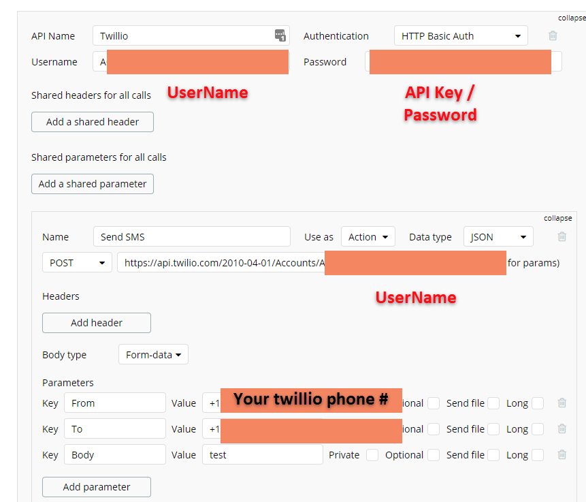Click the 'Parameters' heading text
This screenshot has width=586, height=502.
68,383
